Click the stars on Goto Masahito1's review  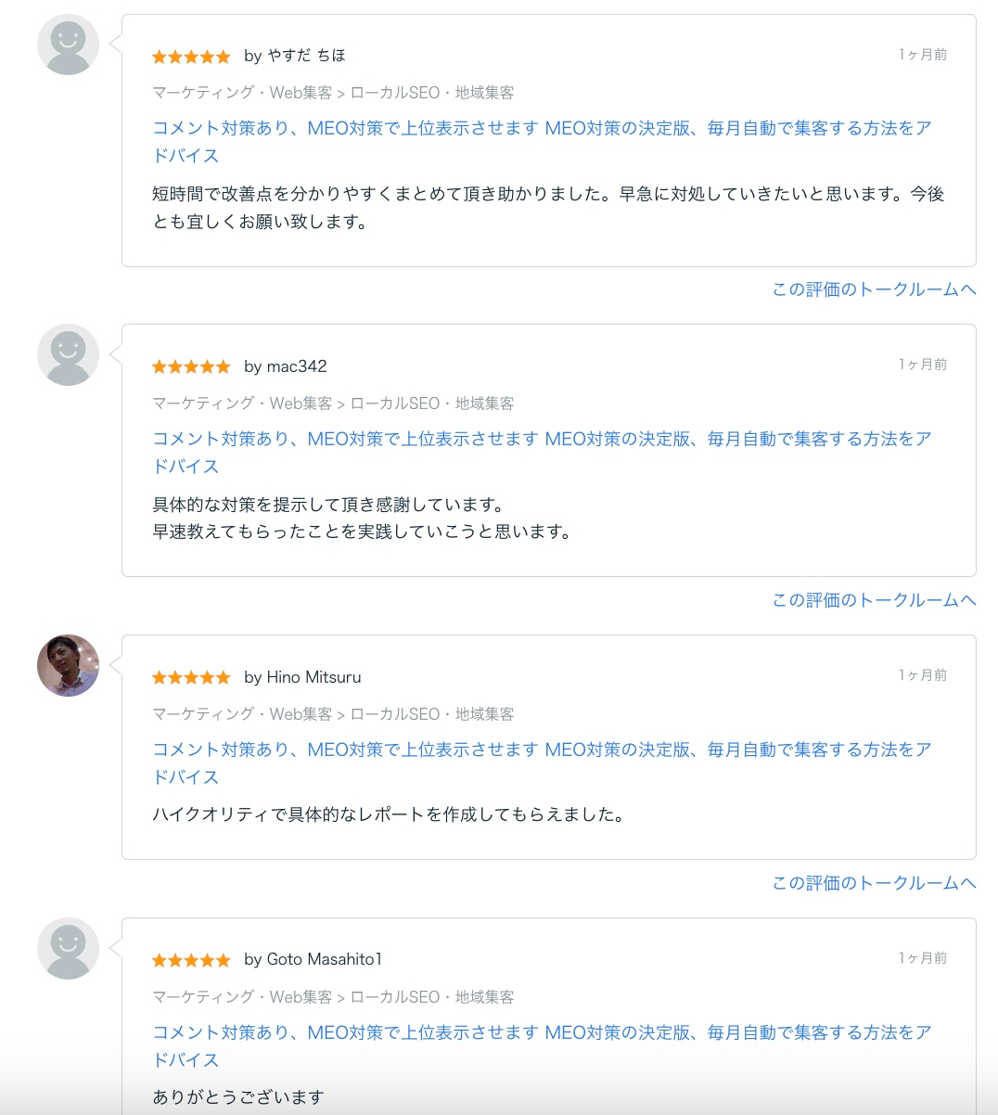pyautogui.click(x=191, y=960)
